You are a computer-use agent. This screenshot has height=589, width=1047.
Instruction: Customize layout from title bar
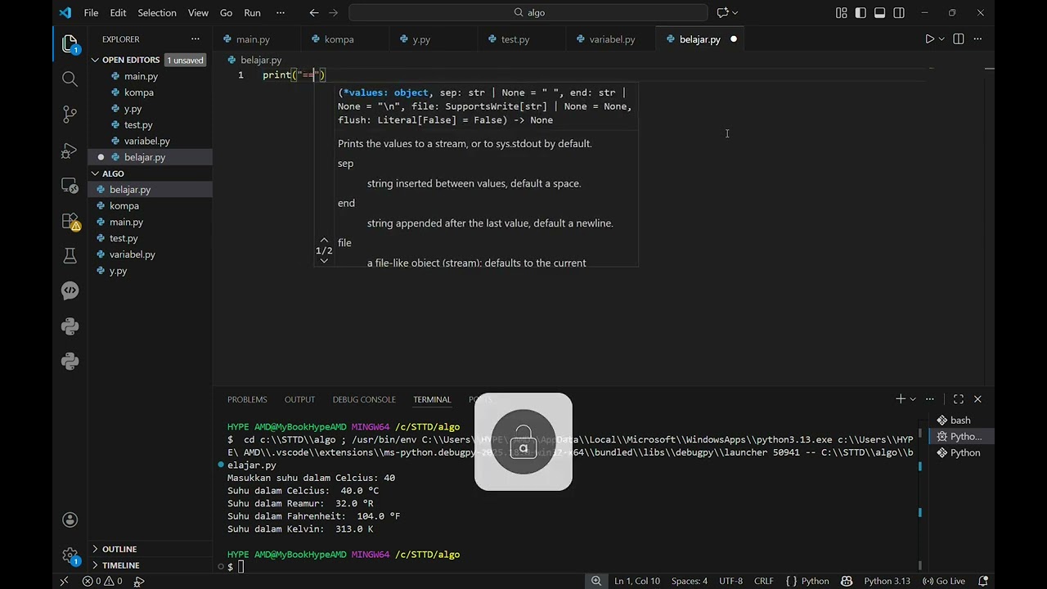pos(842,12)
